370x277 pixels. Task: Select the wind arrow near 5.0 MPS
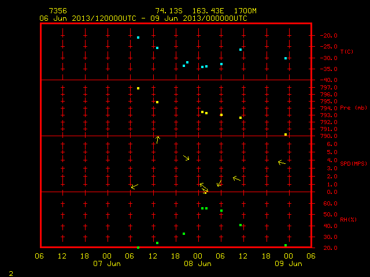[x=186, y=158]
